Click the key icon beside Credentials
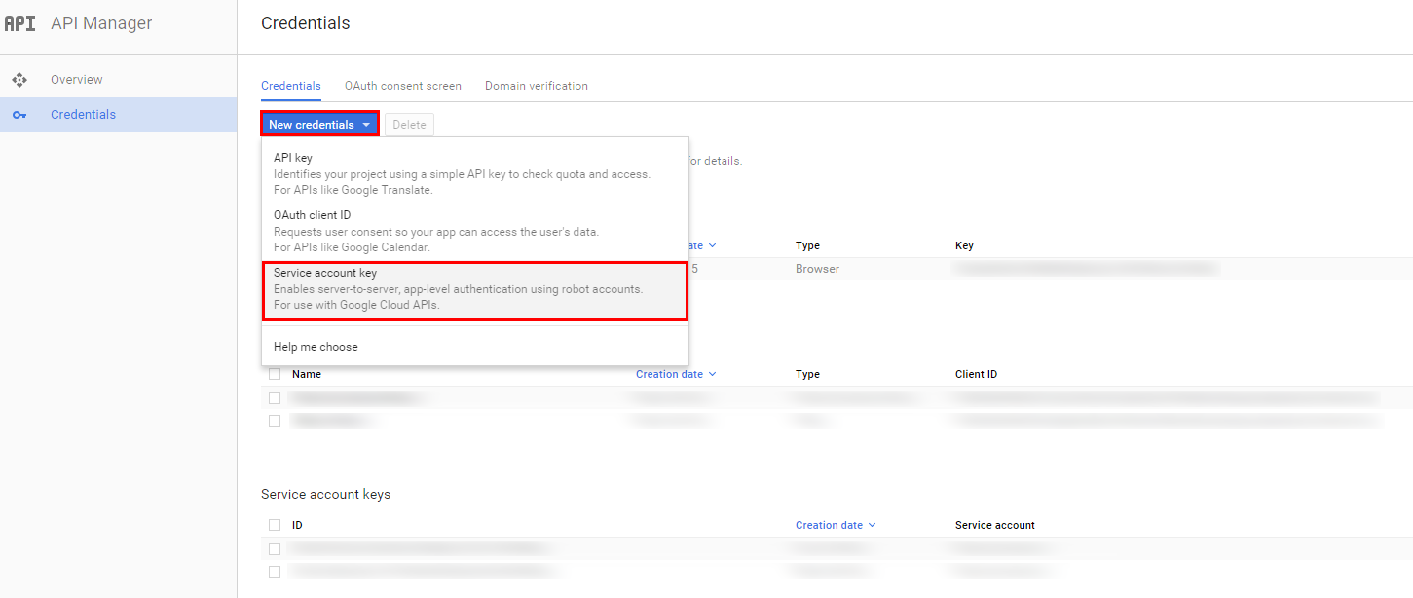The width and height of the screenshot is (1413, 598). [19, 115]
